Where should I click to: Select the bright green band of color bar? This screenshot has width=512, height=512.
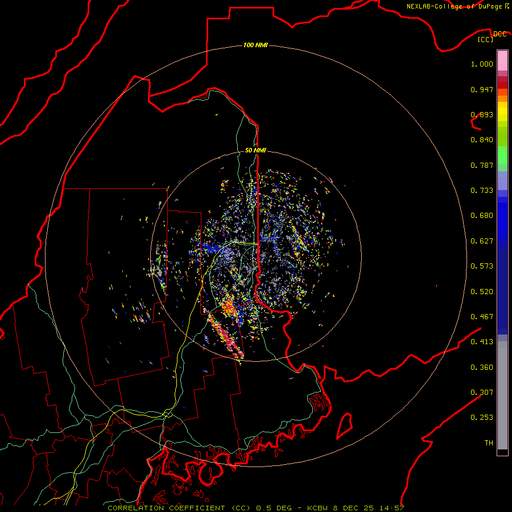pos(502,155)
